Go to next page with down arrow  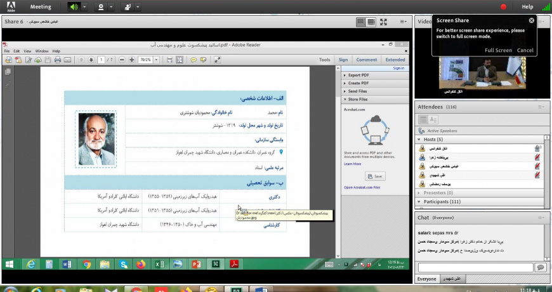pos(91,60)
